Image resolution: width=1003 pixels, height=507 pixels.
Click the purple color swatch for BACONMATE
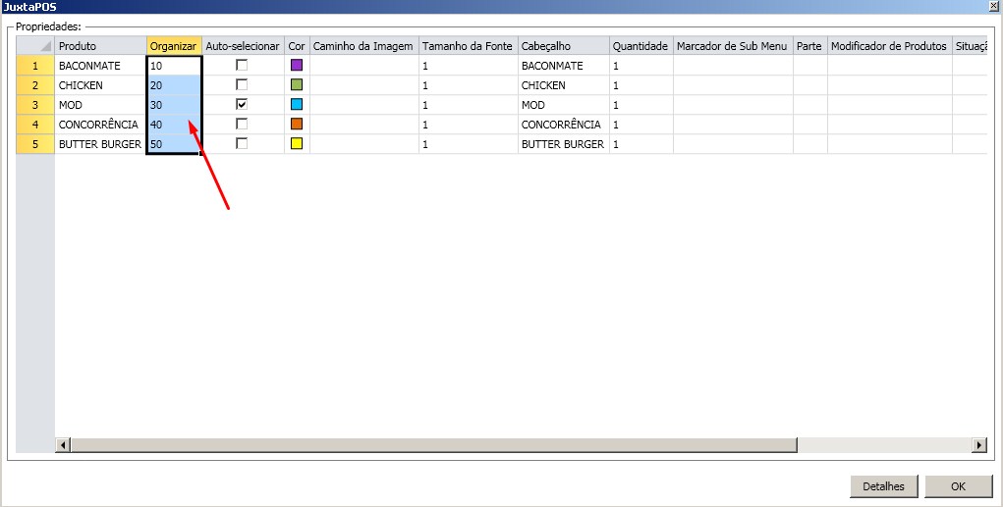pyautogui.click(x=296, y=65)
